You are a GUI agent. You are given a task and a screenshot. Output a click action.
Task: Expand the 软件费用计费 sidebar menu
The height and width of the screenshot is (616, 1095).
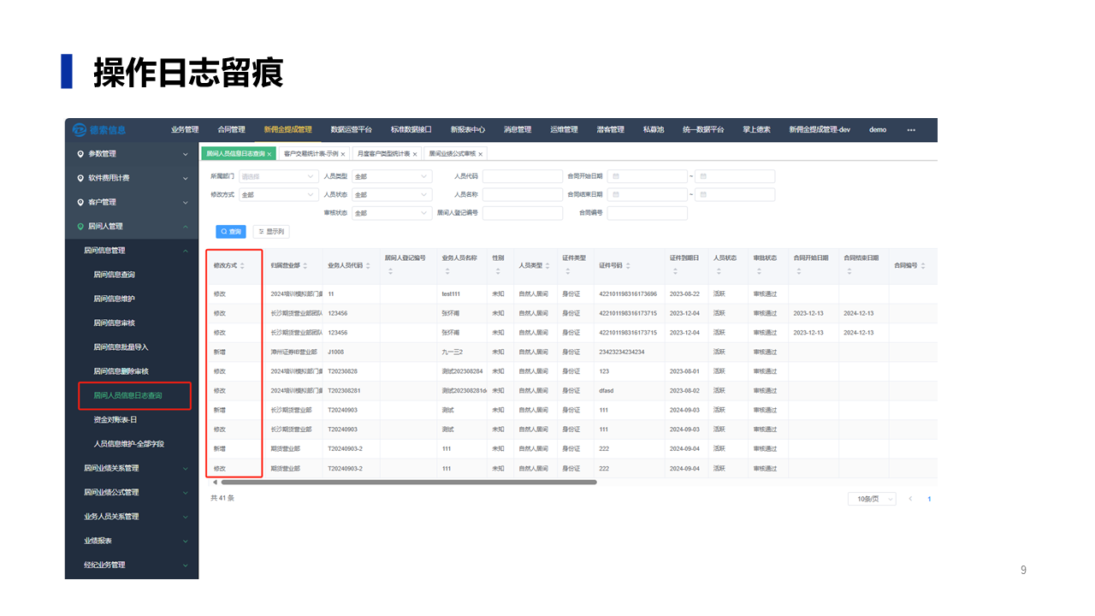pyautogui.click(x=186, y=178)
